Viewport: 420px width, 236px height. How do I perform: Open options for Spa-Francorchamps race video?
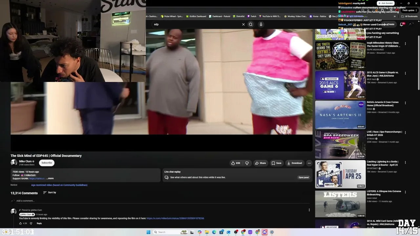[x=405, y=133]
